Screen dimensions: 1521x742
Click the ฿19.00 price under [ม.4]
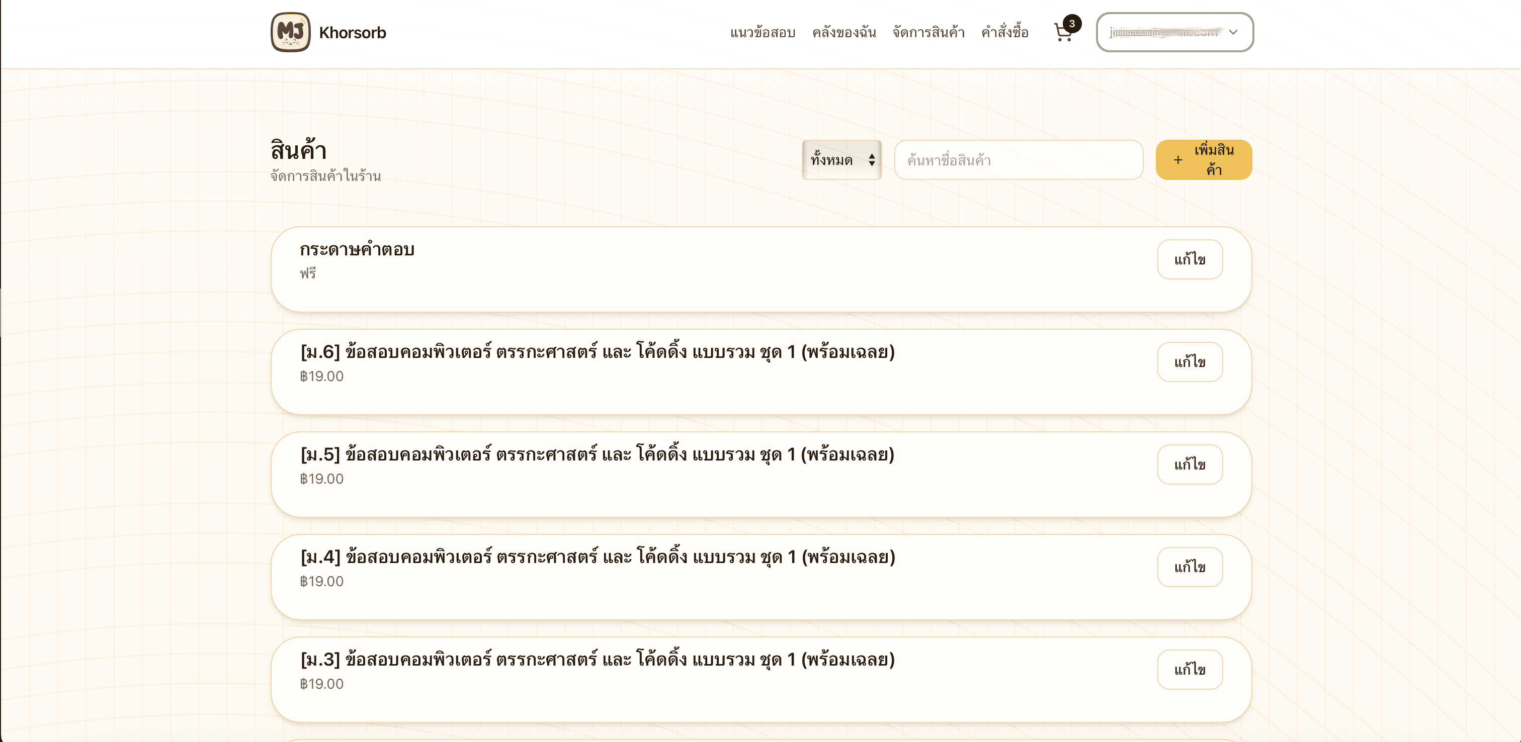pos(321,582)
